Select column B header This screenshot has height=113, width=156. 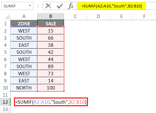click(x=51, y=16)
